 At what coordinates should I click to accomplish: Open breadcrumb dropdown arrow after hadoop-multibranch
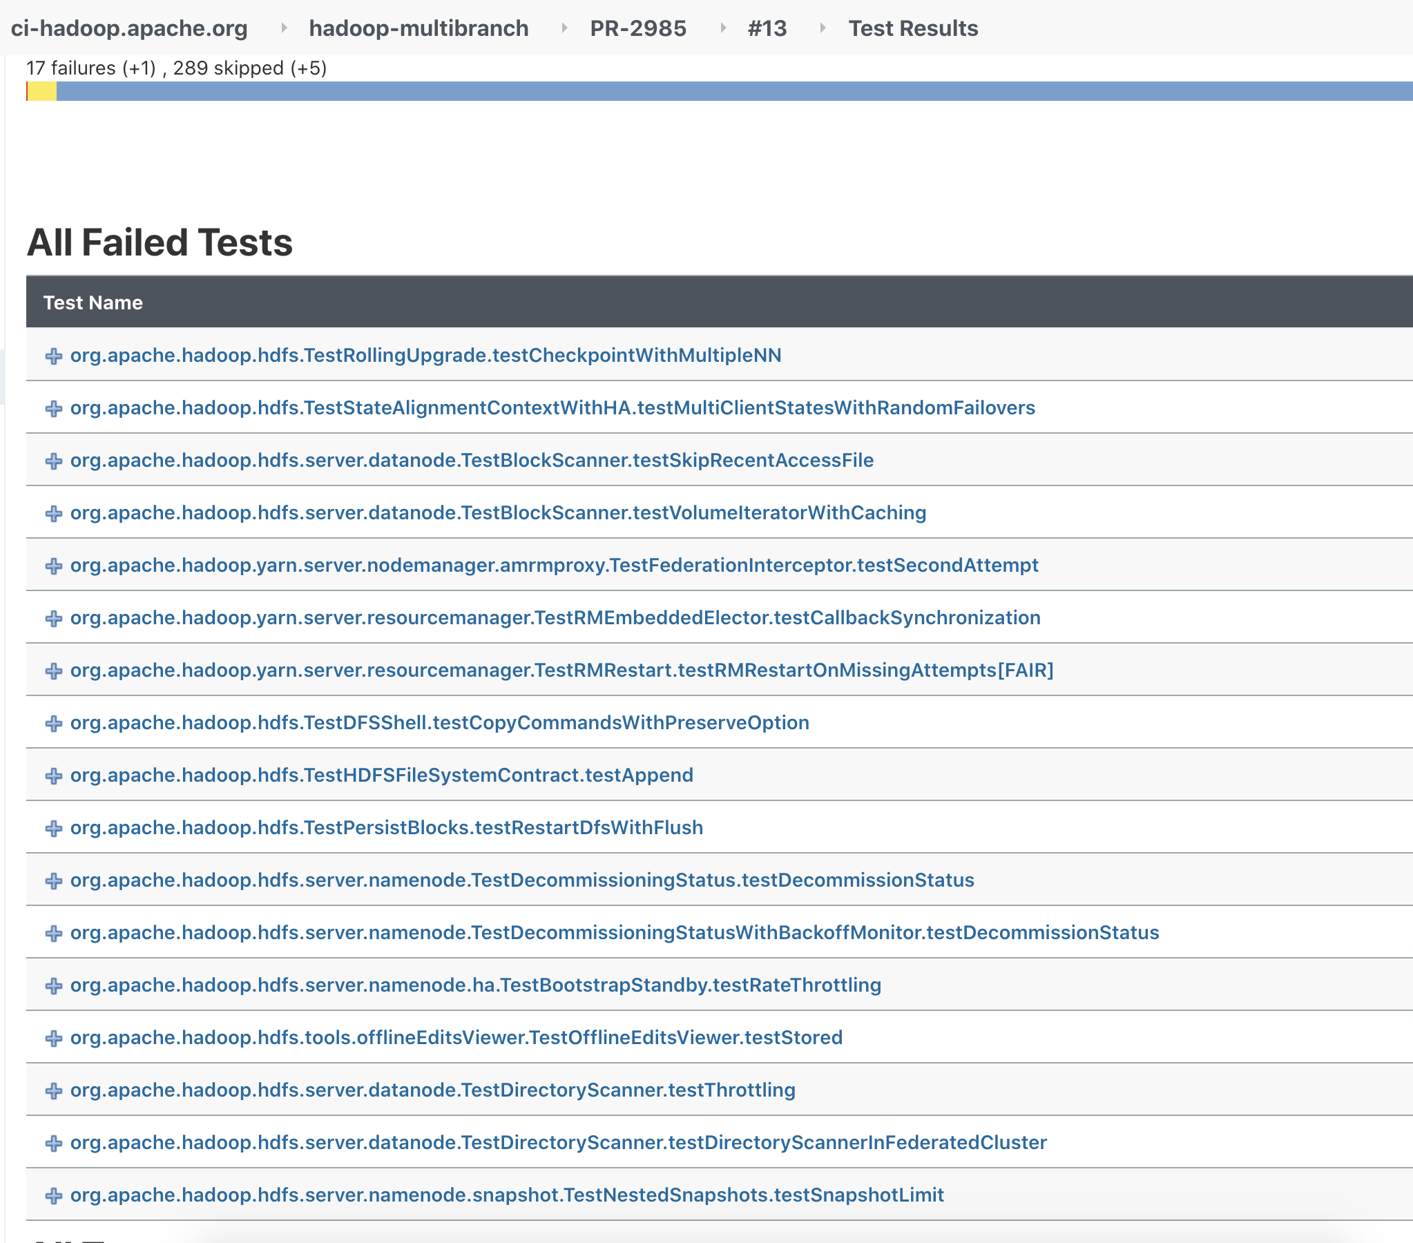[564, 28]
